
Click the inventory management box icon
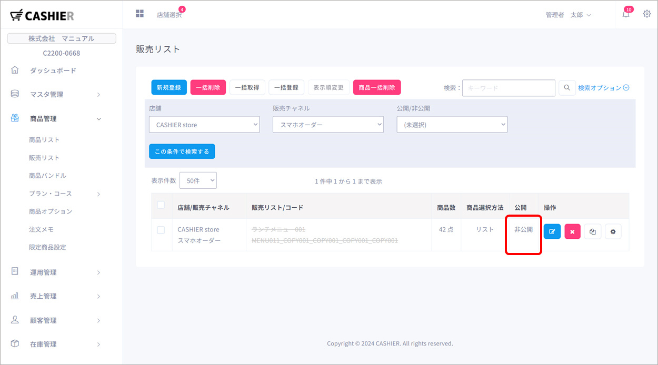tap(15, 344)
